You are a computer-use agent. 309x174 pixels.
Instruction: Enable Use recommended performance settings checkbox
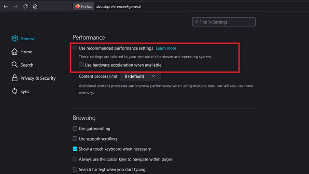(x=75, y=48)
